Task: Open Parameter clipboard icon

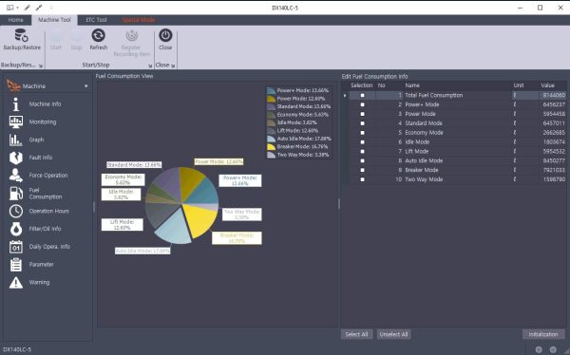Action: click(15, 264)
